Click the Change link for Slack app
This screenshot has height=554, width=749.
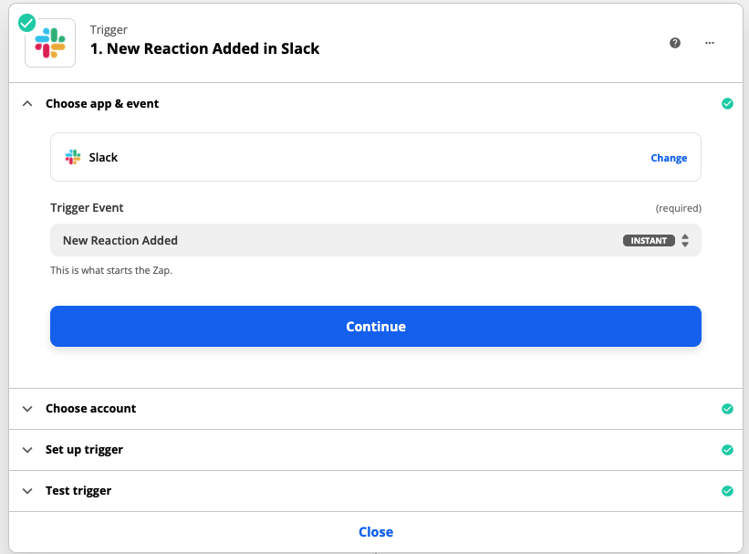tap(669, 158)
